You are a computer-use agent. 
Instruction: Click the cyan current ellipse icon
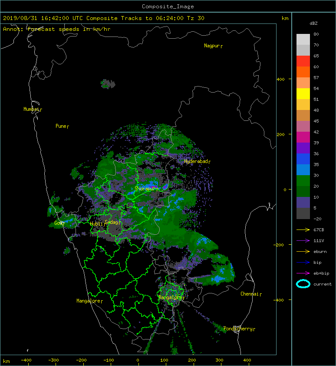pos(303,284)
